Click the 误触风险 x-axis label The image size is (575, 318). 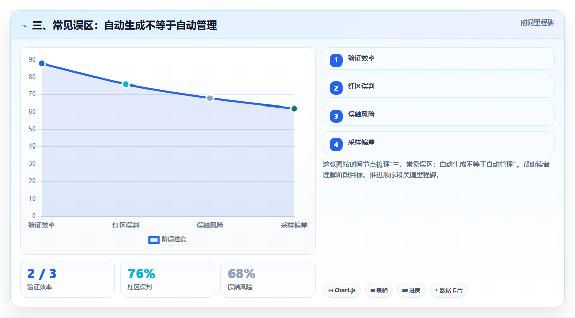210,225
